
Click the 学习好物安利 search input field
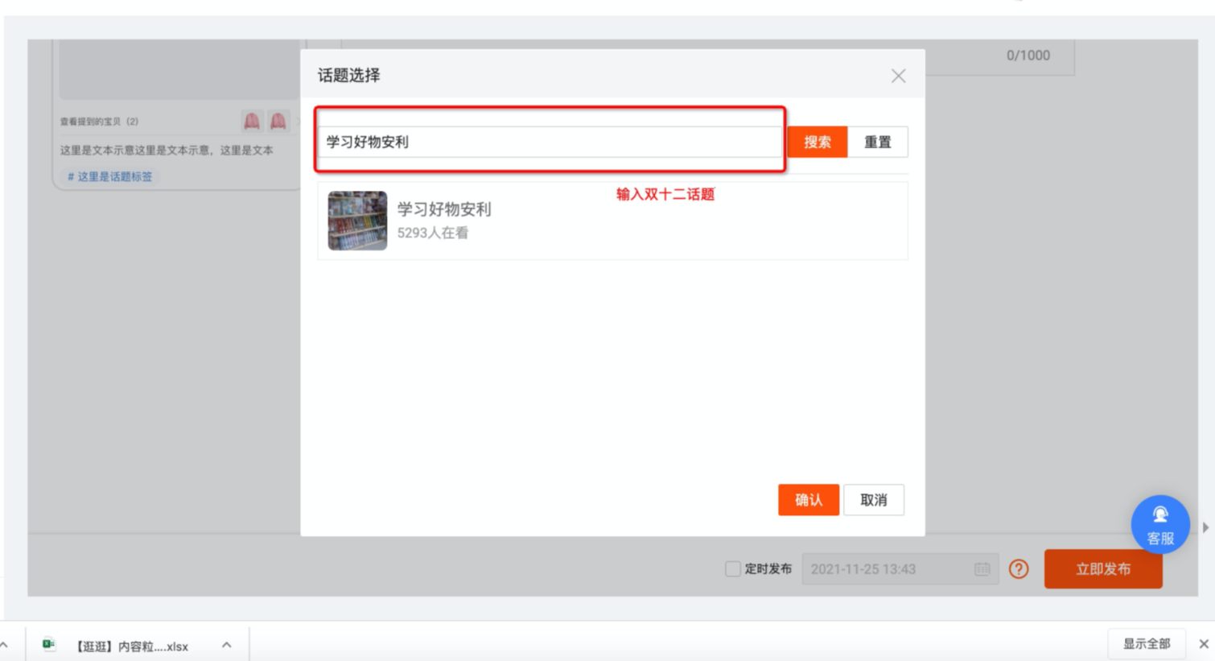[550, 142]
